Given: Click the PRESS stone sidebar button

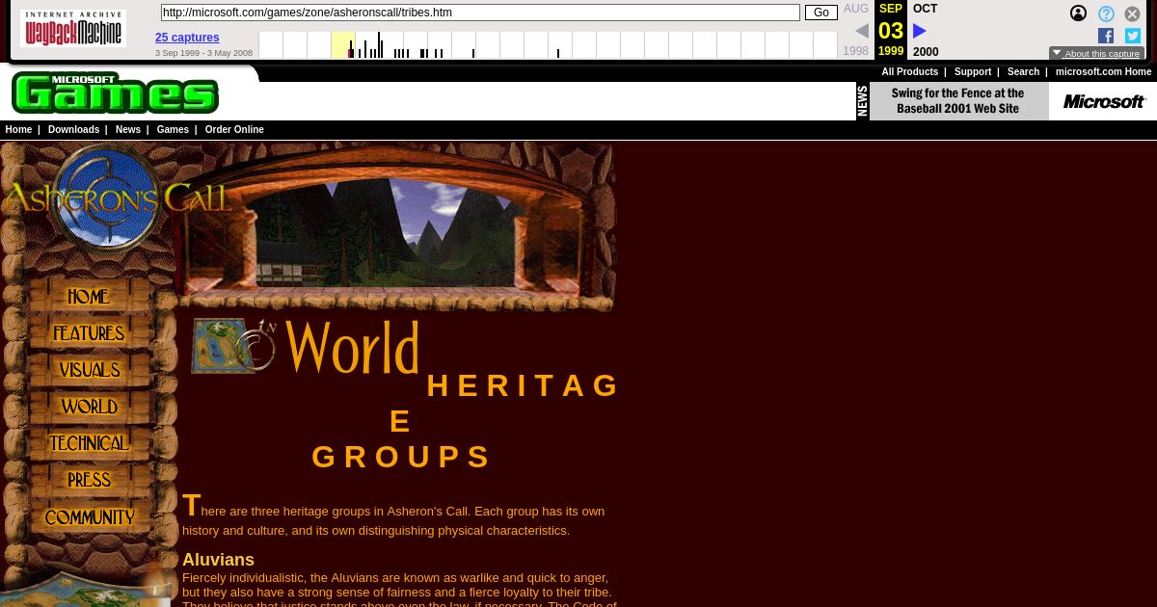Looking at the screenshot, I should tap(89, 480).
